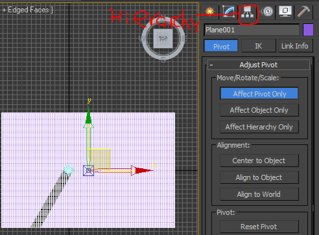
Task: Toggle Affect Pivot Only
Action: tap(259, 94)
